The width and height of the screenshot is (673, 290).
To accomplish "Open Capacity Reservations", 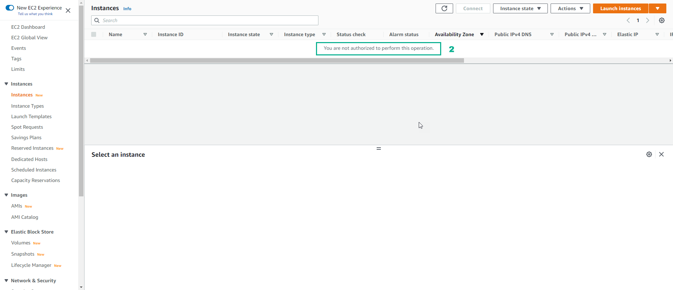I will pyautogui.click(x=35, y=180).
